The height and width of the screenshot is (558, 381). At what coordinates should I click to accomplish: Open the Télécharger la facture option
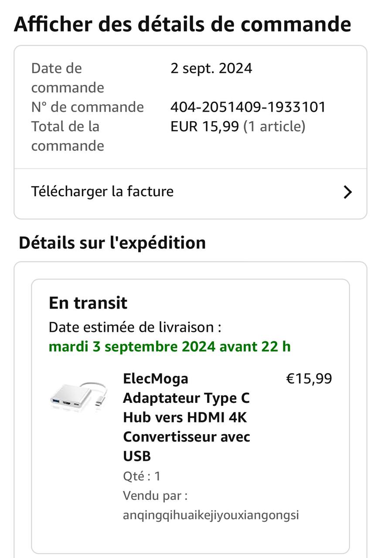(102, 191)
